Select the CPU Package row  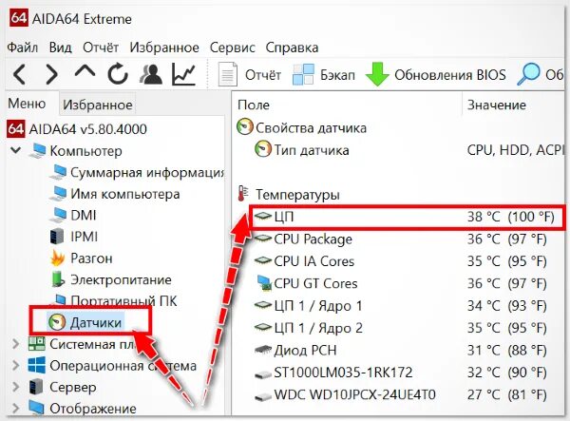(400, 239)
